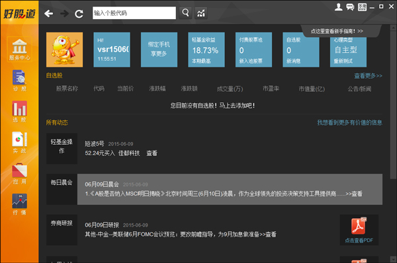Click the 轻基金操作 category box
The image size is (397, 263).
coord(62,149)
